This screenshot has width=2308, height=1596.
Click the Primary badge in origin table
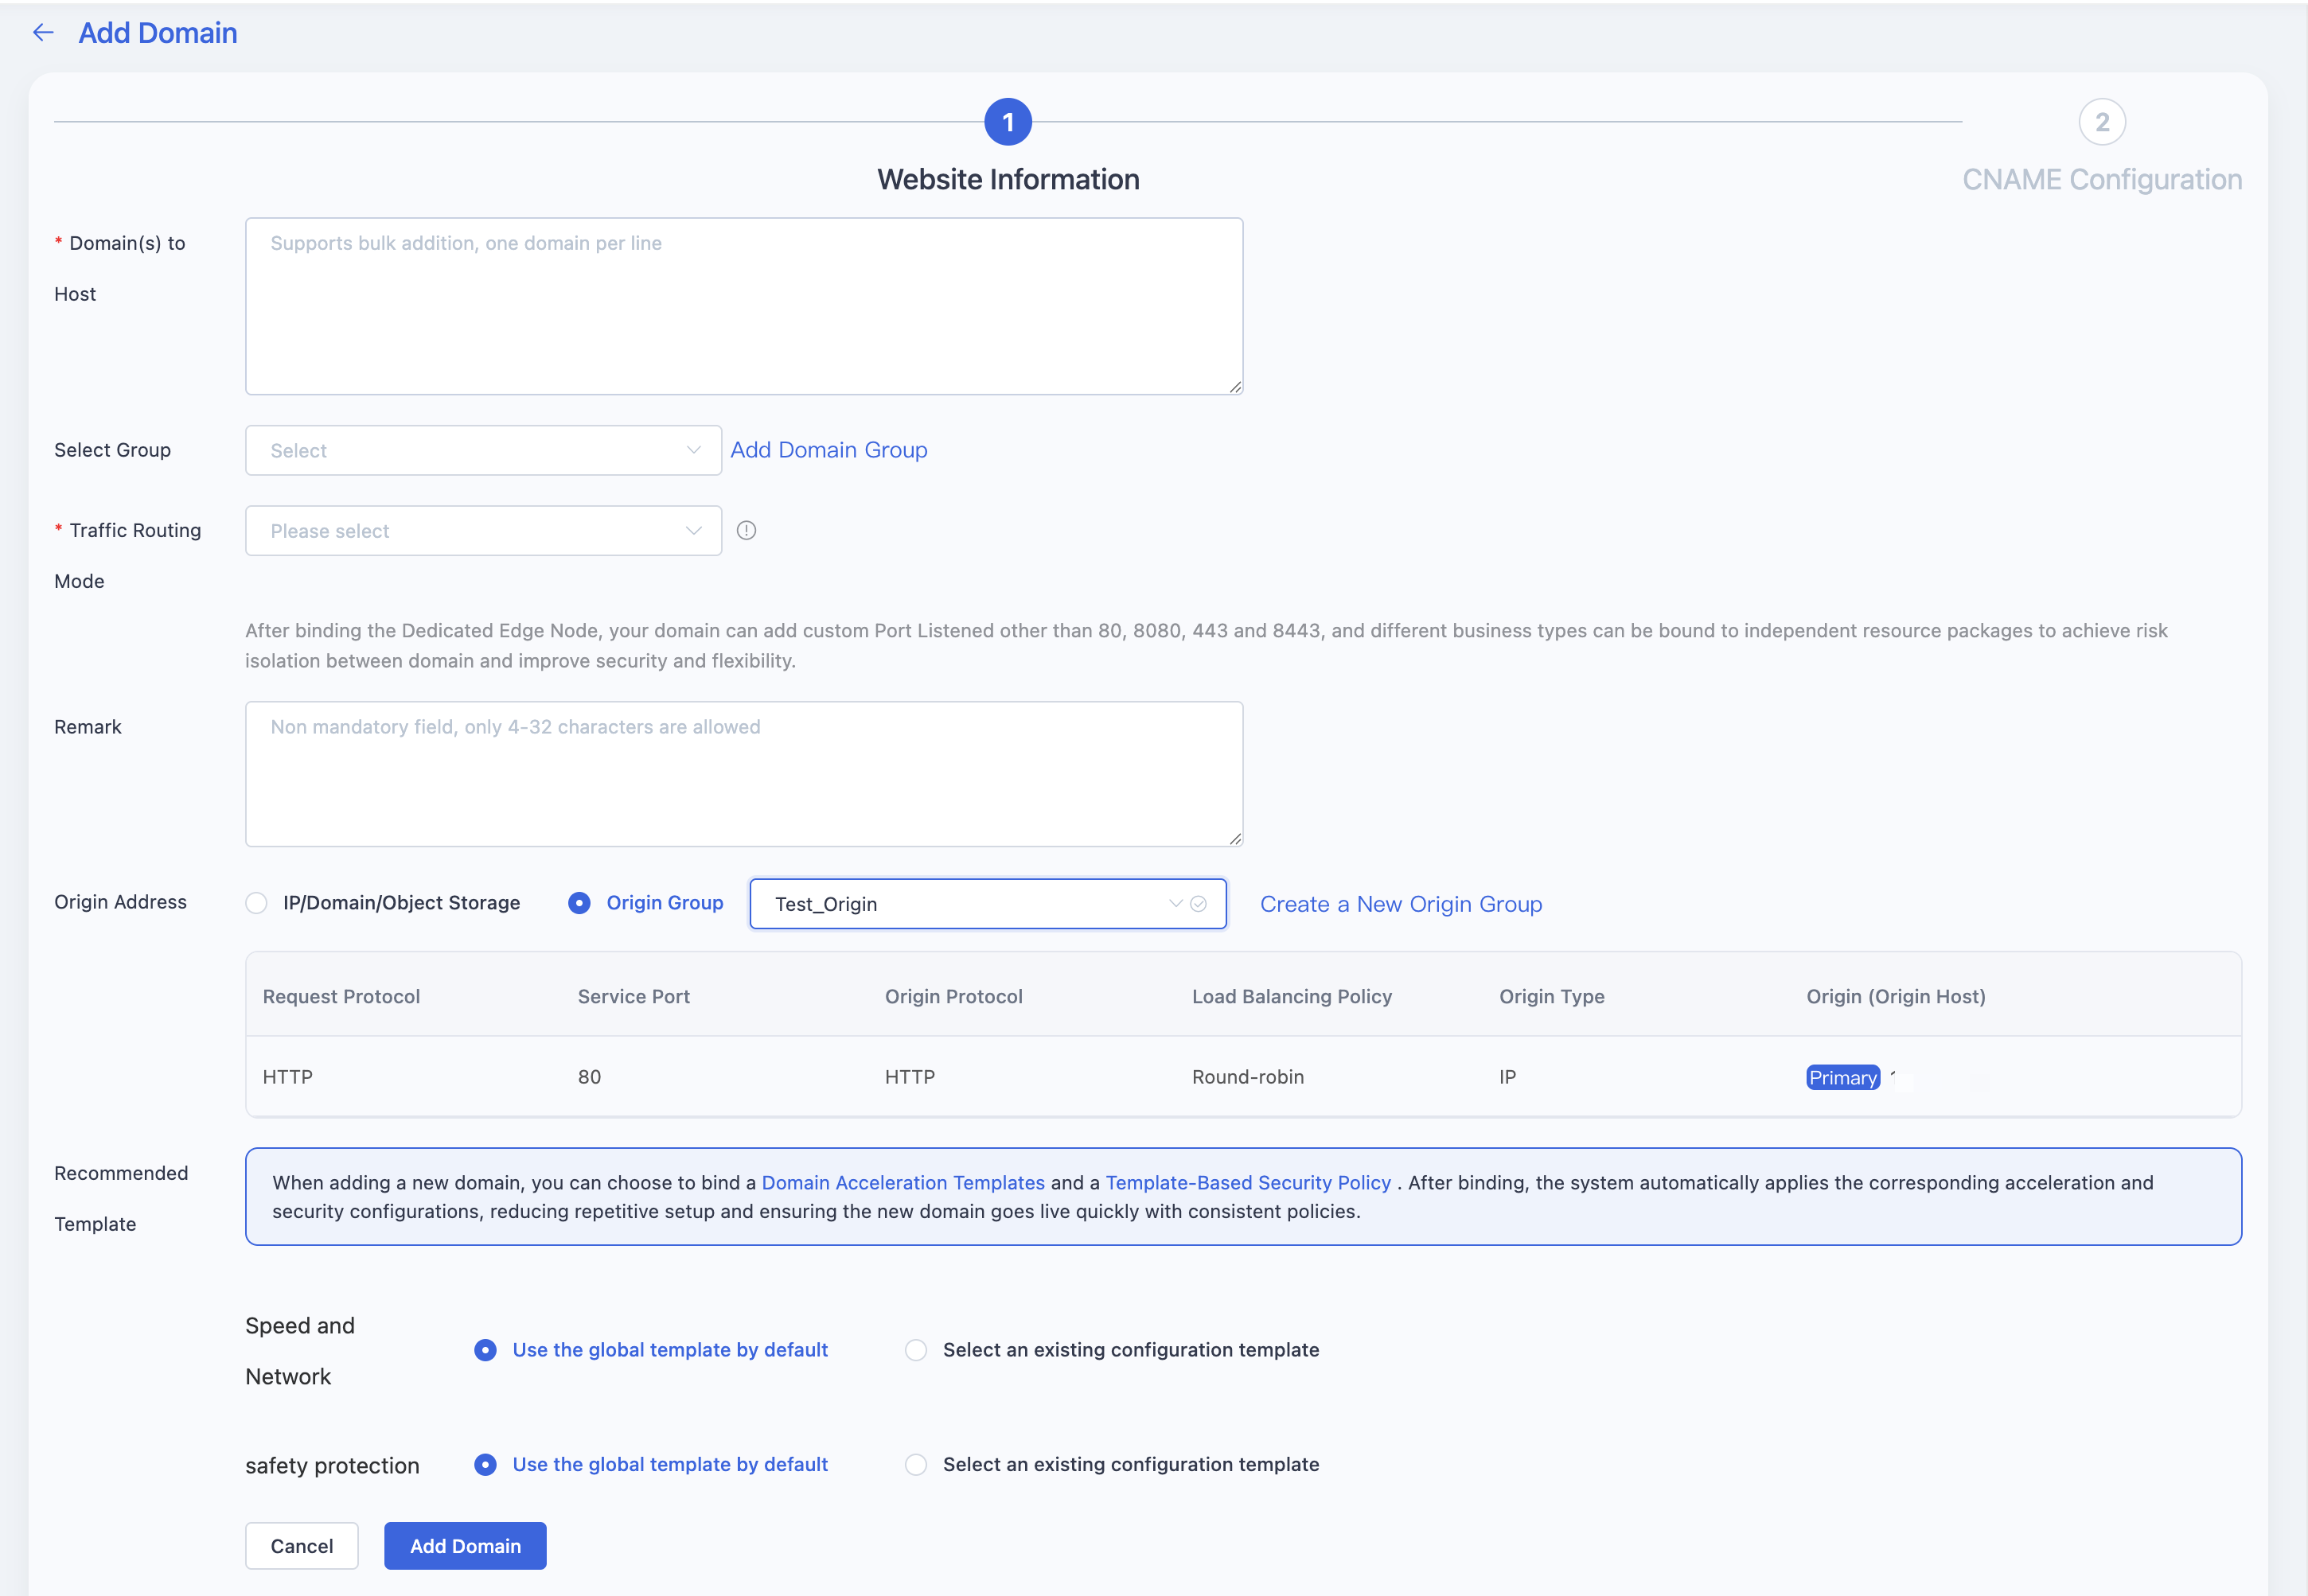click(1842, 1077)
